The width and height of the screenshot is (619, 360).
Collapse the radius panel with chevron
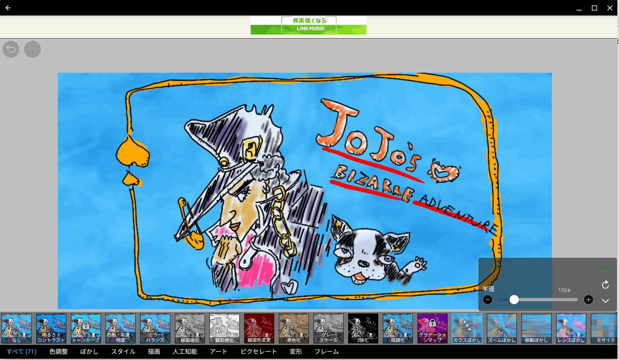coord(606,301)
